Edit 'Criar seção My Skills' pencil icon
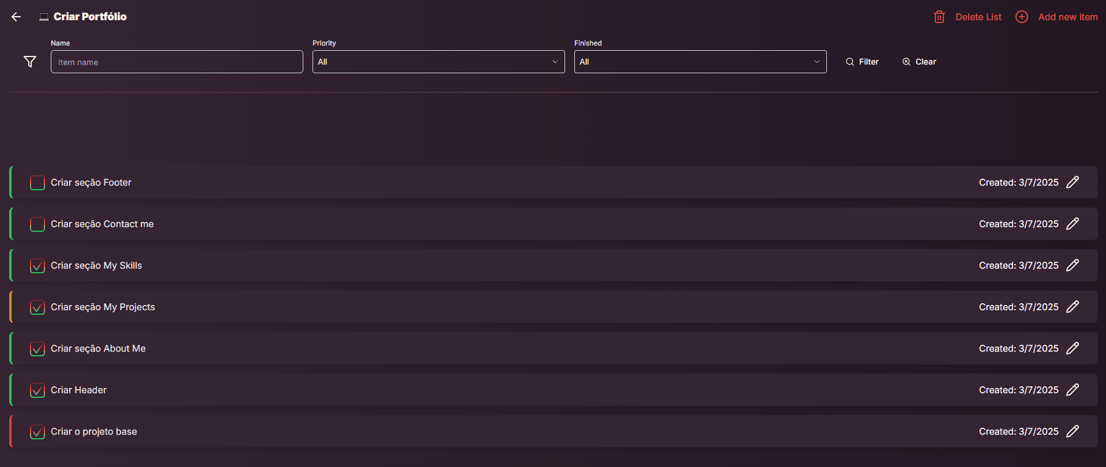 pos(1073,265)
